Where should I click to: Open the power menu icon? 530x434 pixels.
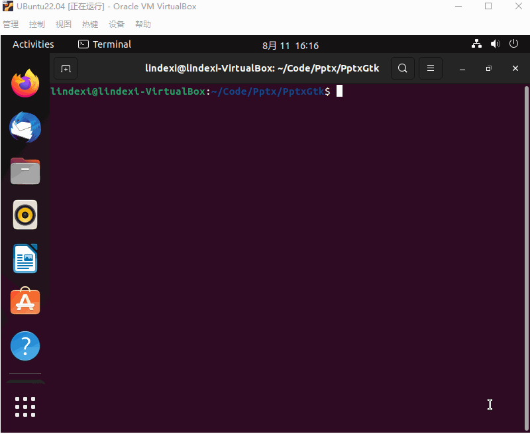coord(513,44)
